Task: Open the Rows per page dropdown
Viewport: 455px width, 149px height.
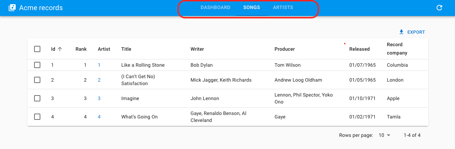Action: pyautogui.click(x=384, y=135)
